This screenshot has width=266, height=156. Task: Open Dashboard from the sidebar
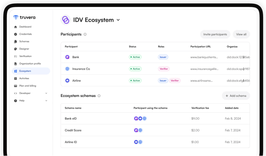coord(25,27)
